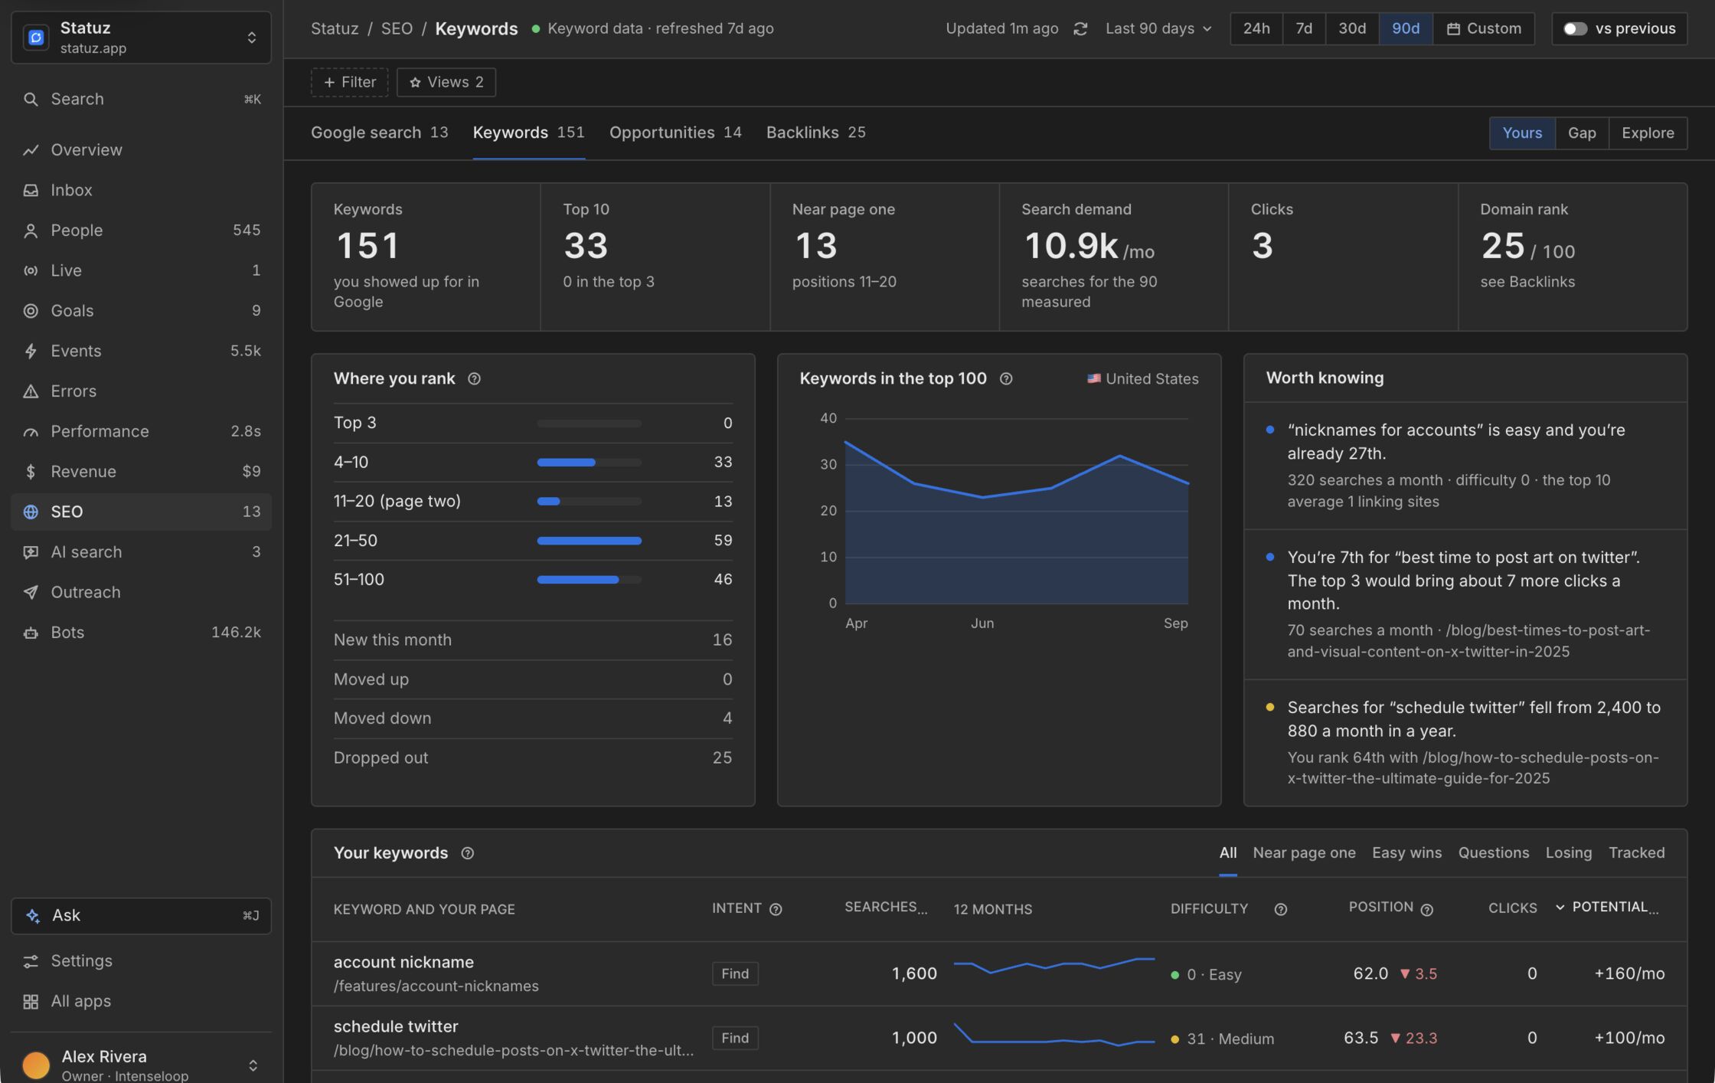Focus the sidebar Search field
Screen dimensions: 1715x1083
click(x=142, y=100)
